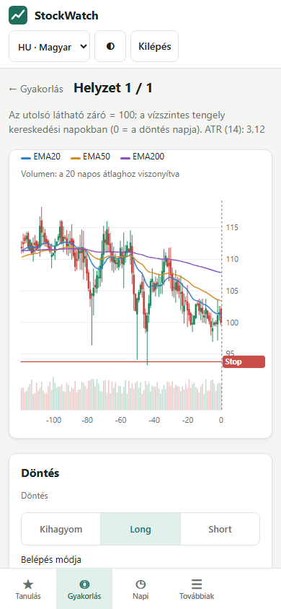Click the 110 price axis label
Screen dimensions: 281x609
tap(232, 260)
